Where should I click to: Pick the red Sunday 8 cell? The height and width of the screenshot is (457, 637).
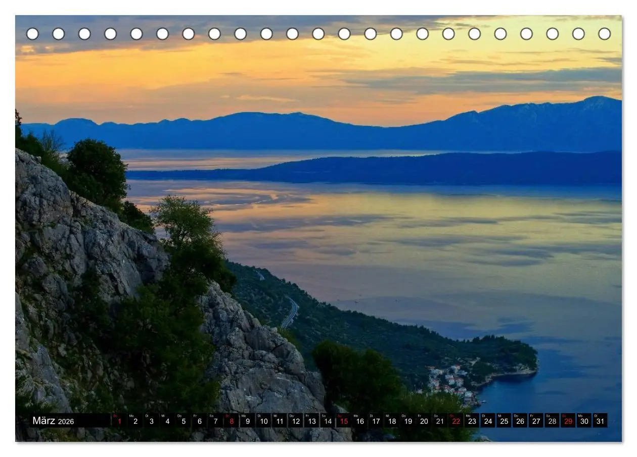[x=231, y=421]
